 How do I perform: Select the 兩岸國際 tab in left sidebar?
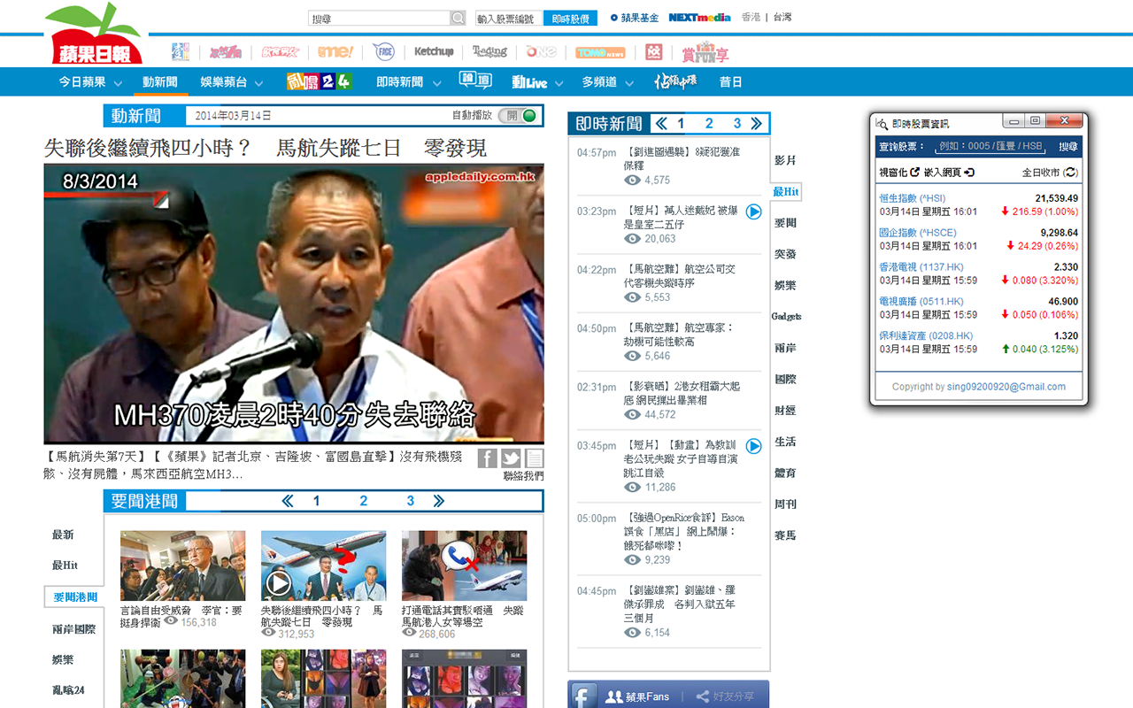point(73,629)
